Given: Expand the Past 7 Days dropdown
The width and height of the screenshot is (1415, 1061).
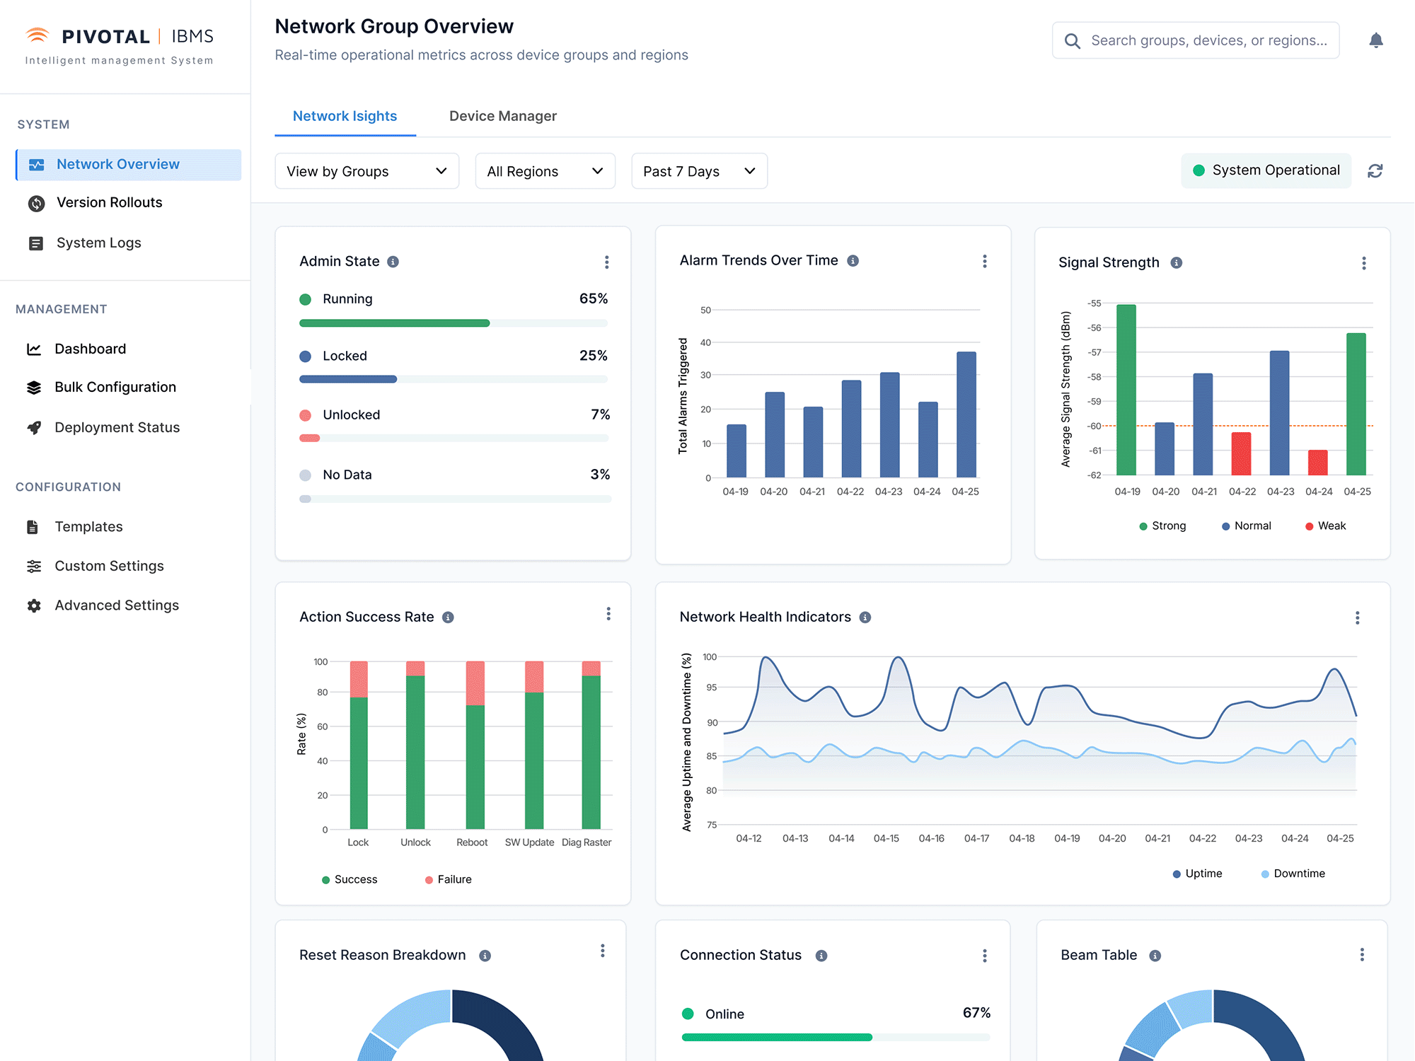Looking at the screenshot, I should pos(698,171).
